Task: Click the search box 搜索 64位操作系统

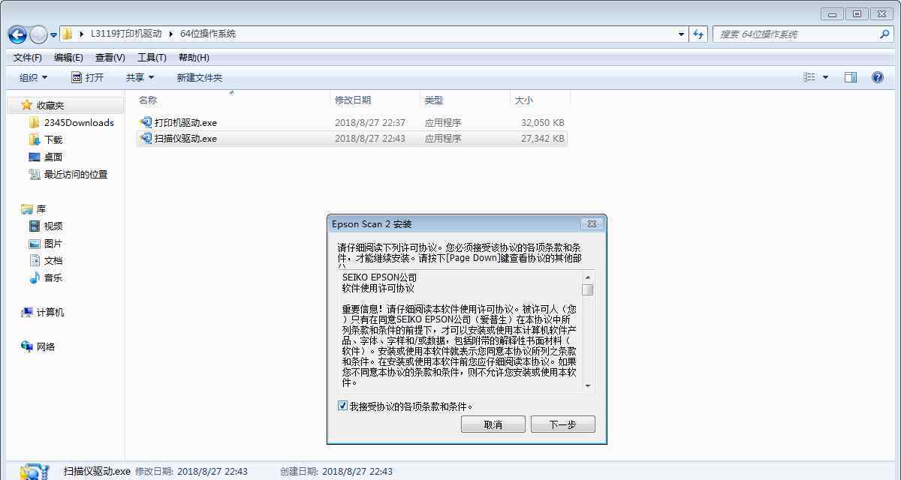Action: (x=796, y=34)
